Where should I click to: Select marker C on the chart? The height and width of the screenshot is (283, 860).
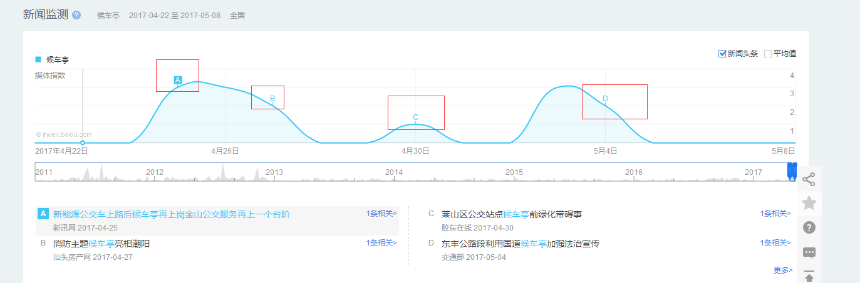[x=415, y=117]
